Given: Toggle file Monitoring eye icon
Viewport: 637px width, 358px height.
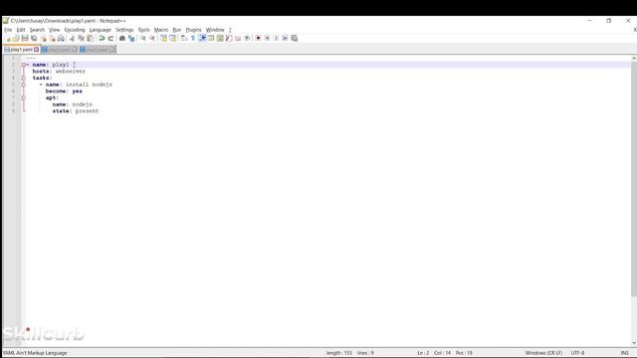Looking at the screenshot, I should pyautogui.click(x=247, y=38).
